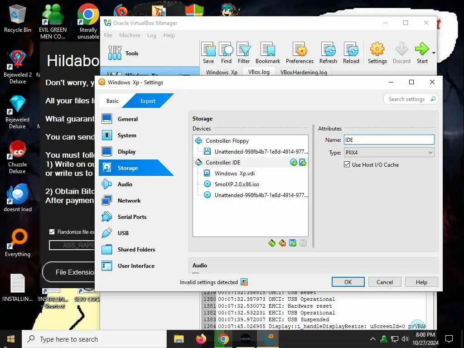The height and width of the screenshot is (348, 464).
Task: Open Chrome from the taskbar
Action: 223,339
